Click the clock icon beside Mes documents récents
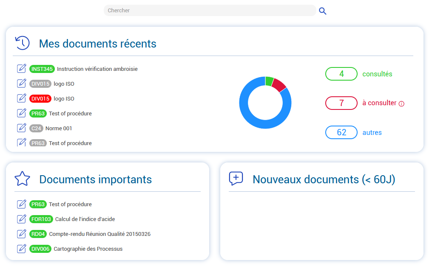This screenshot has height=266, width=432. (22, 42)
